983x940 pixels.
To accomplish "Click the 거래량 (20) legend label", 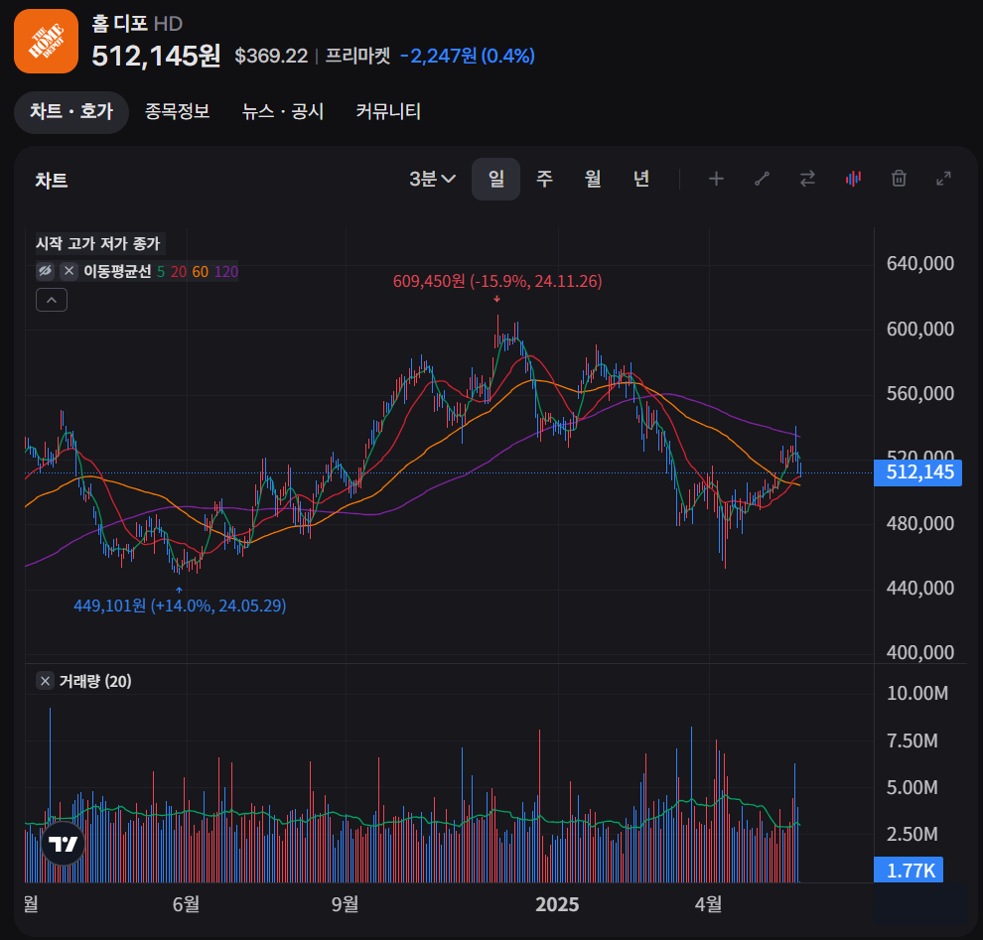I will point(95,681).
